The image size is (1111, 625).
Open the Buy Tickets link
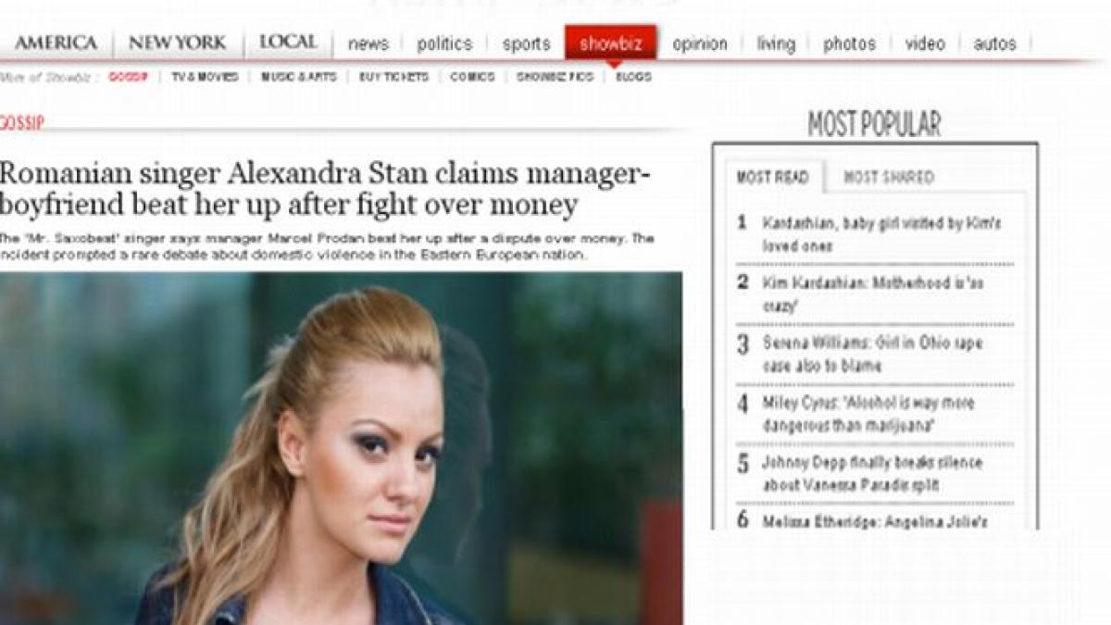(393, 77)
